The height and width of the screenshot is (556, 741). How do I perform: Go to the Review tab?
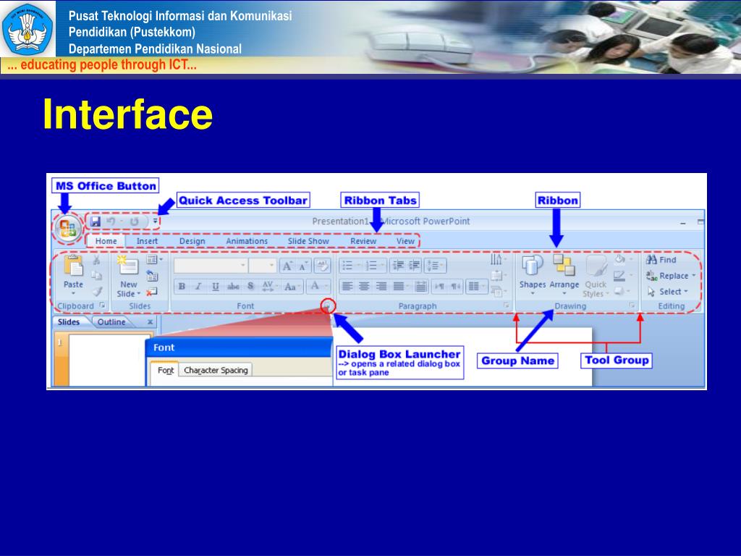pos(363,241)
